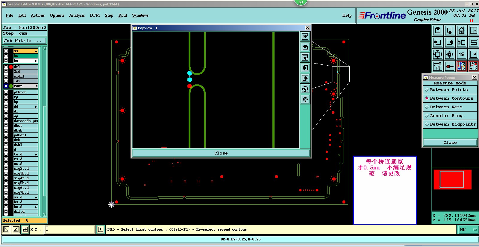Image resolution: width=479 pixels, height=247 pixels.
Task: Toggle the bs layer checkbox
Action: [6, 56]
